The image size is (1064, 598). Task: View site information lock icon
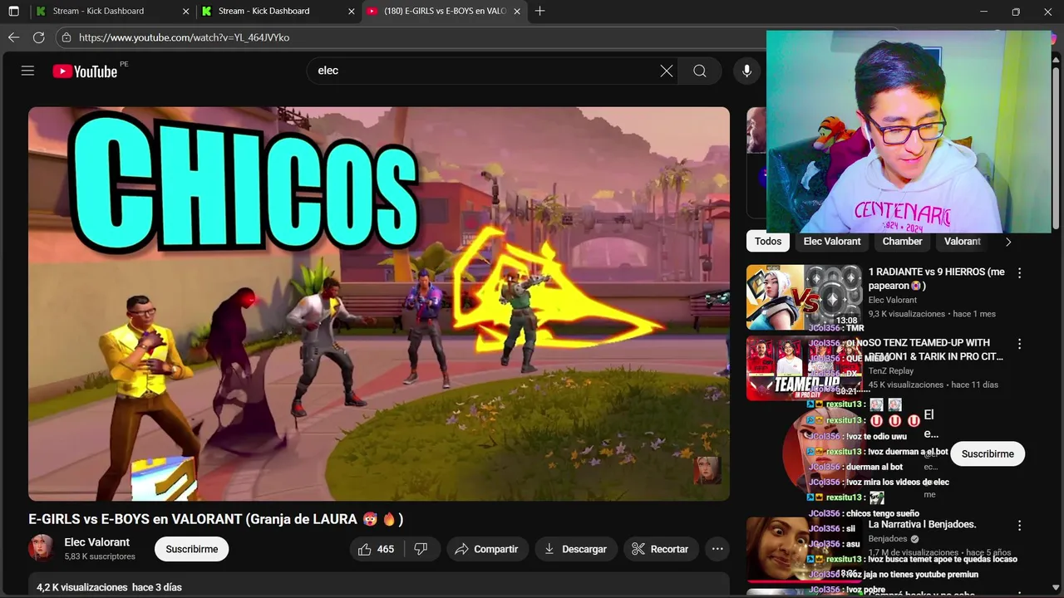(66, 37)
